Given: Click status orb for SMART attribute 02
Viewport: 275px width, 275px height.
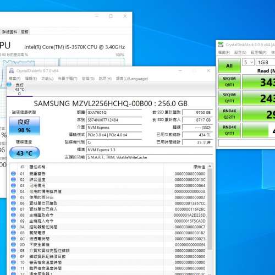Looking at the screenshot, I should 13,179.
